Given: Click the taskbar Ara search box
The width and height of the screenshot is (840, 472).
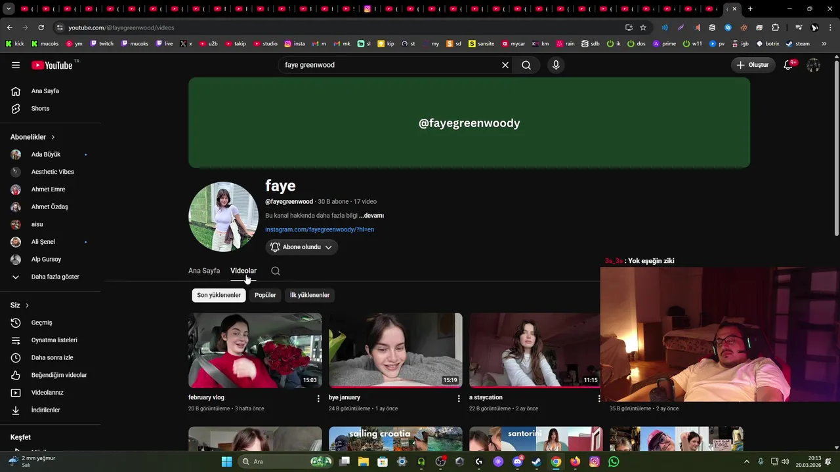Looking at the screenshot, I should 285,462.
